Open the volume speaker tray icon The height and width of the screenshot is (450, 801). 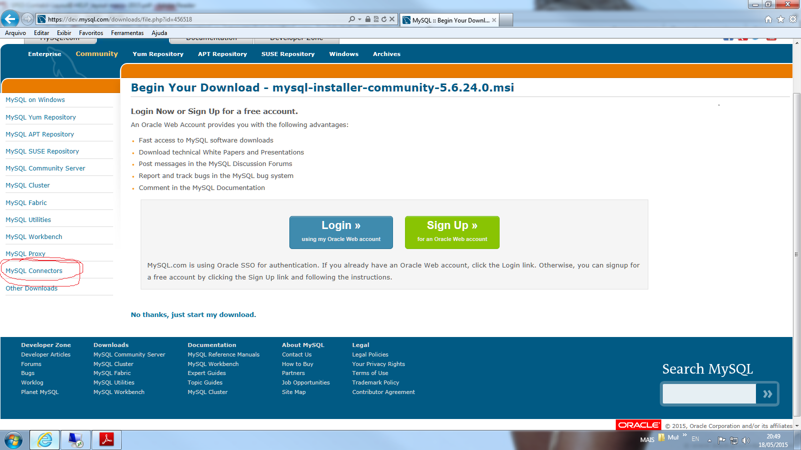[x=746, y=440]
